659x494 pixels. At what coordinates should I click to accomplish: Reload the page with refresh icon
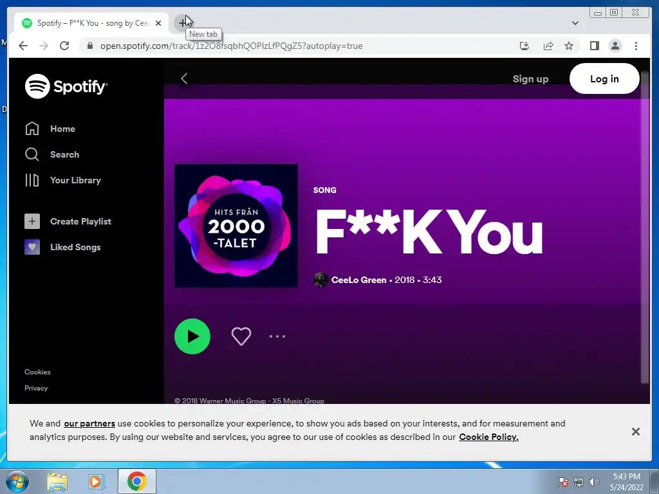coord(64,46)
